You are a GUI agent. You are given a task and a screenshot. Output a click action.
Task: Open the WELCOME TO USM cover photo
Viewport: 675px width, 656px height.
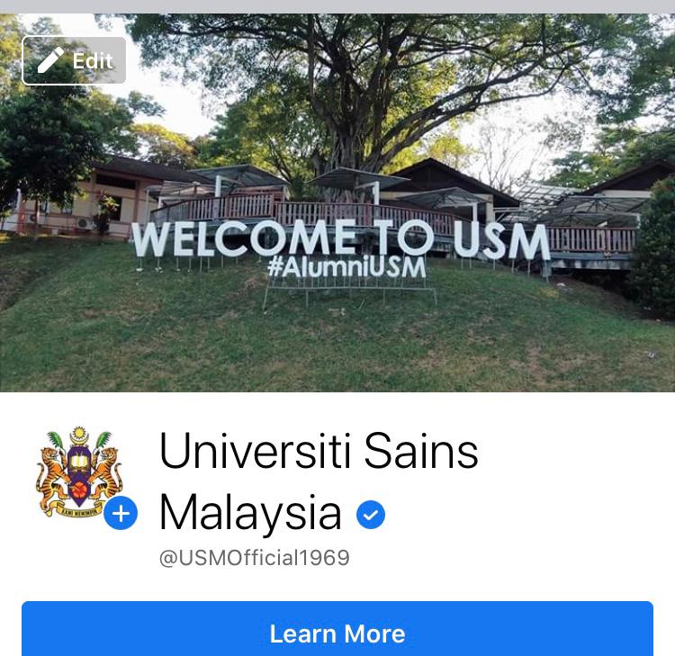[337, 202]
